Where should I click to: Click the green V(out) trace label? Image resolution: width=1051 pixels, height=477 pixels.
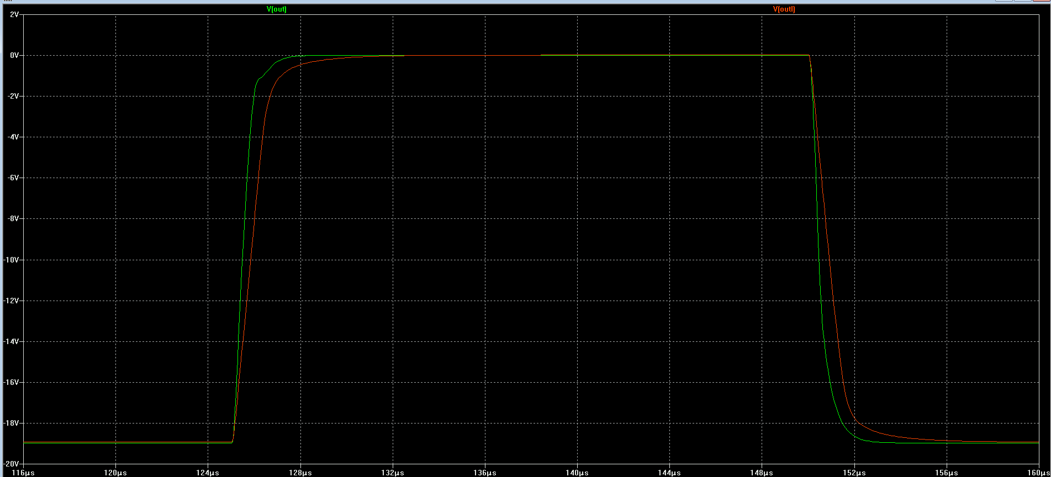(x=277, y=9)
